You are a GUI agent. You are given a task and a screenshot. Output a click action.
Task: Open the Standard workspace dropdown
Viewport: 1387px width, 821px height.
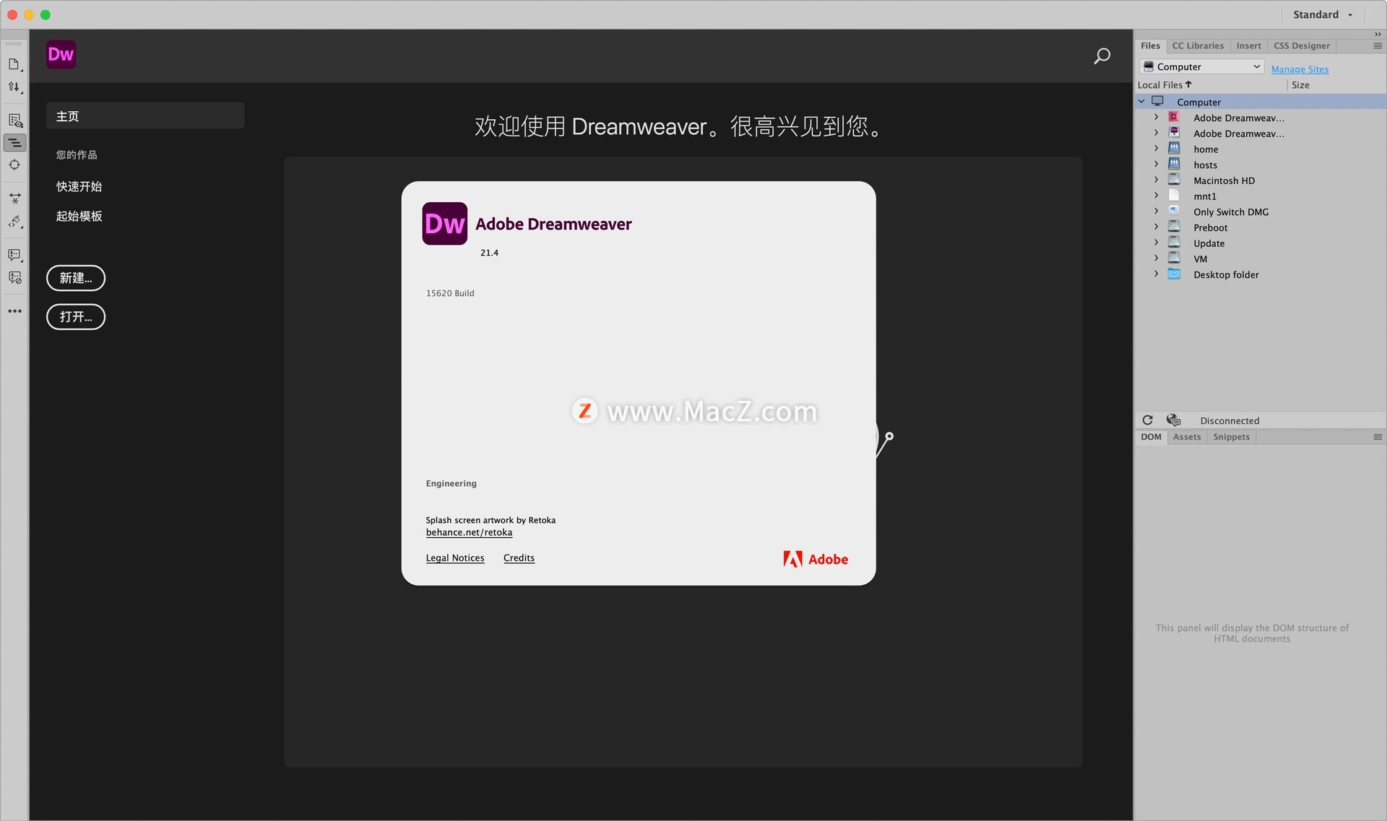tap(1323, 14)
